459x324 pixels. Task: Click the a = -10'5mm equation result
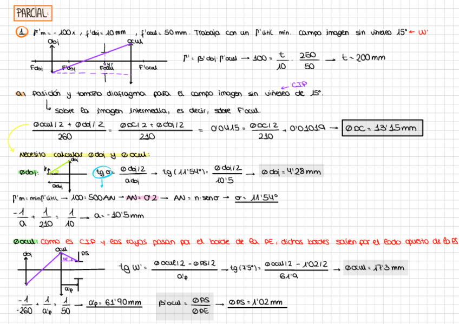point(119,216)
